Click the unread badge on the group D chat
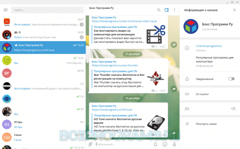The height and width of the screenshot is (149, 240). point(82,37)
